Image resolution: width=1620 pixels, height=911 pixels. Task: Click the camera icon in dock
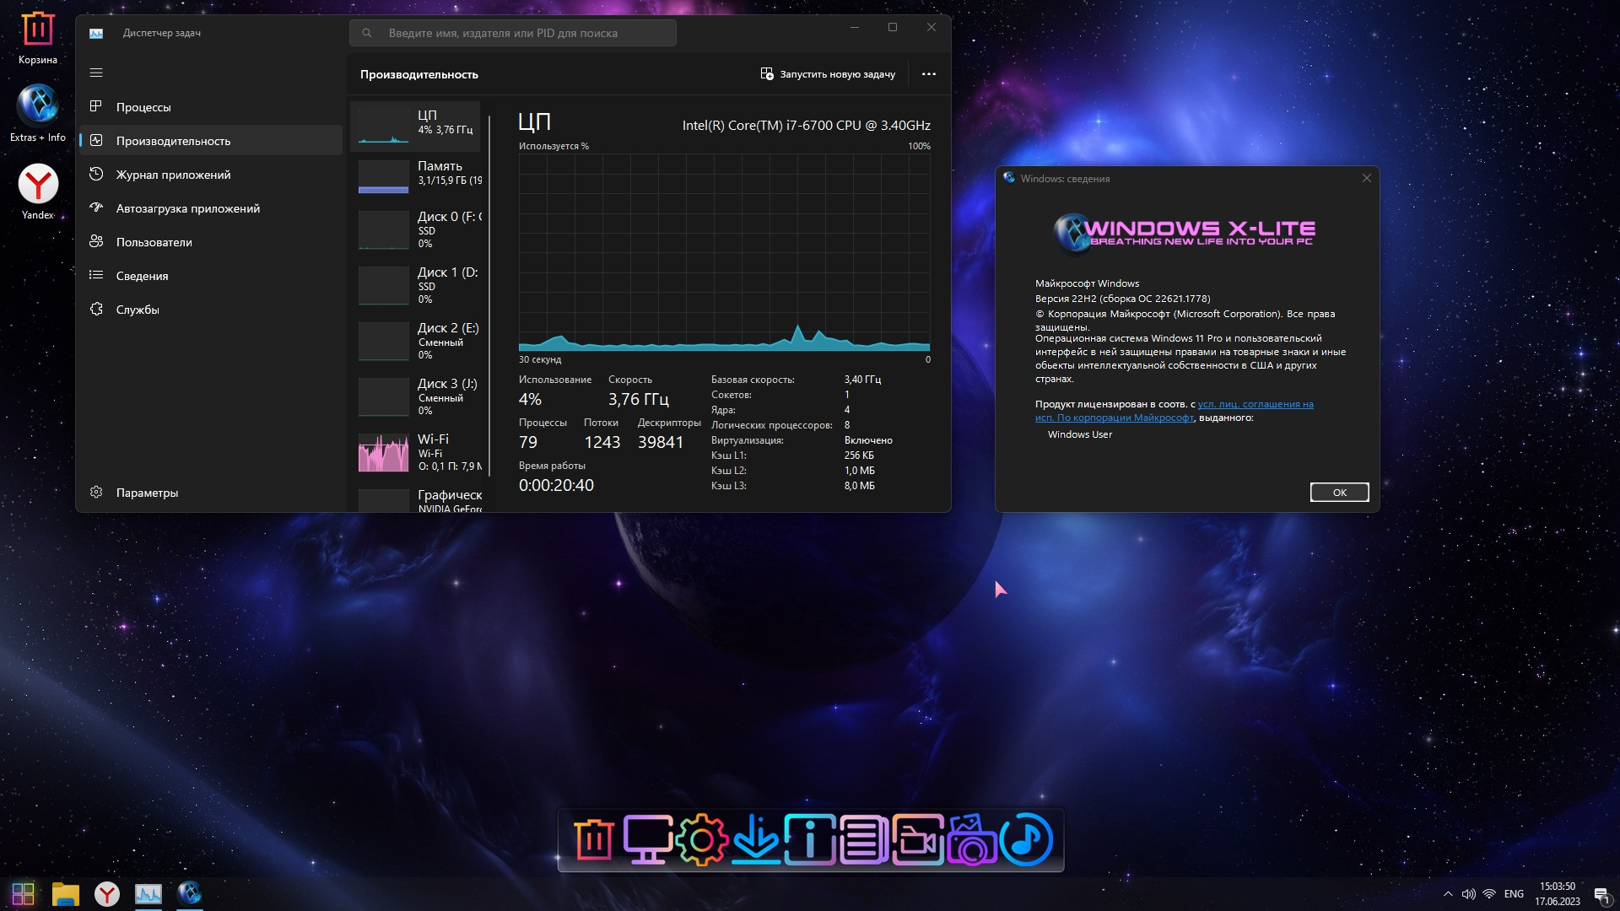pos(972,840)
